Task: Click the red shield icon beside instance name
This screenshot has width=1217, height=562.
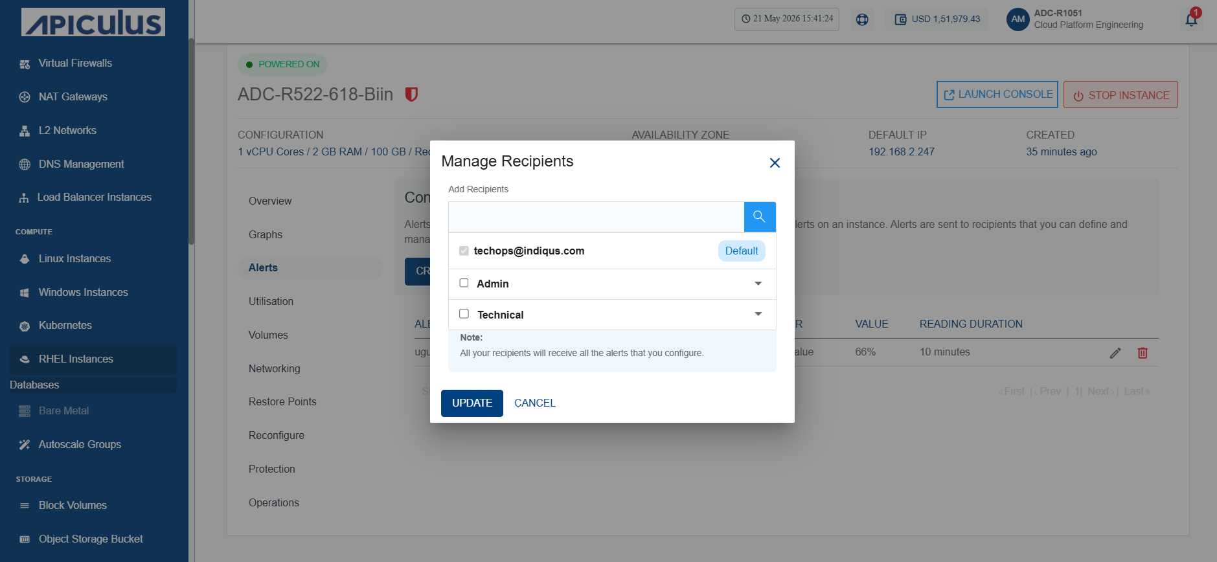Action: (x=411, y=95)
